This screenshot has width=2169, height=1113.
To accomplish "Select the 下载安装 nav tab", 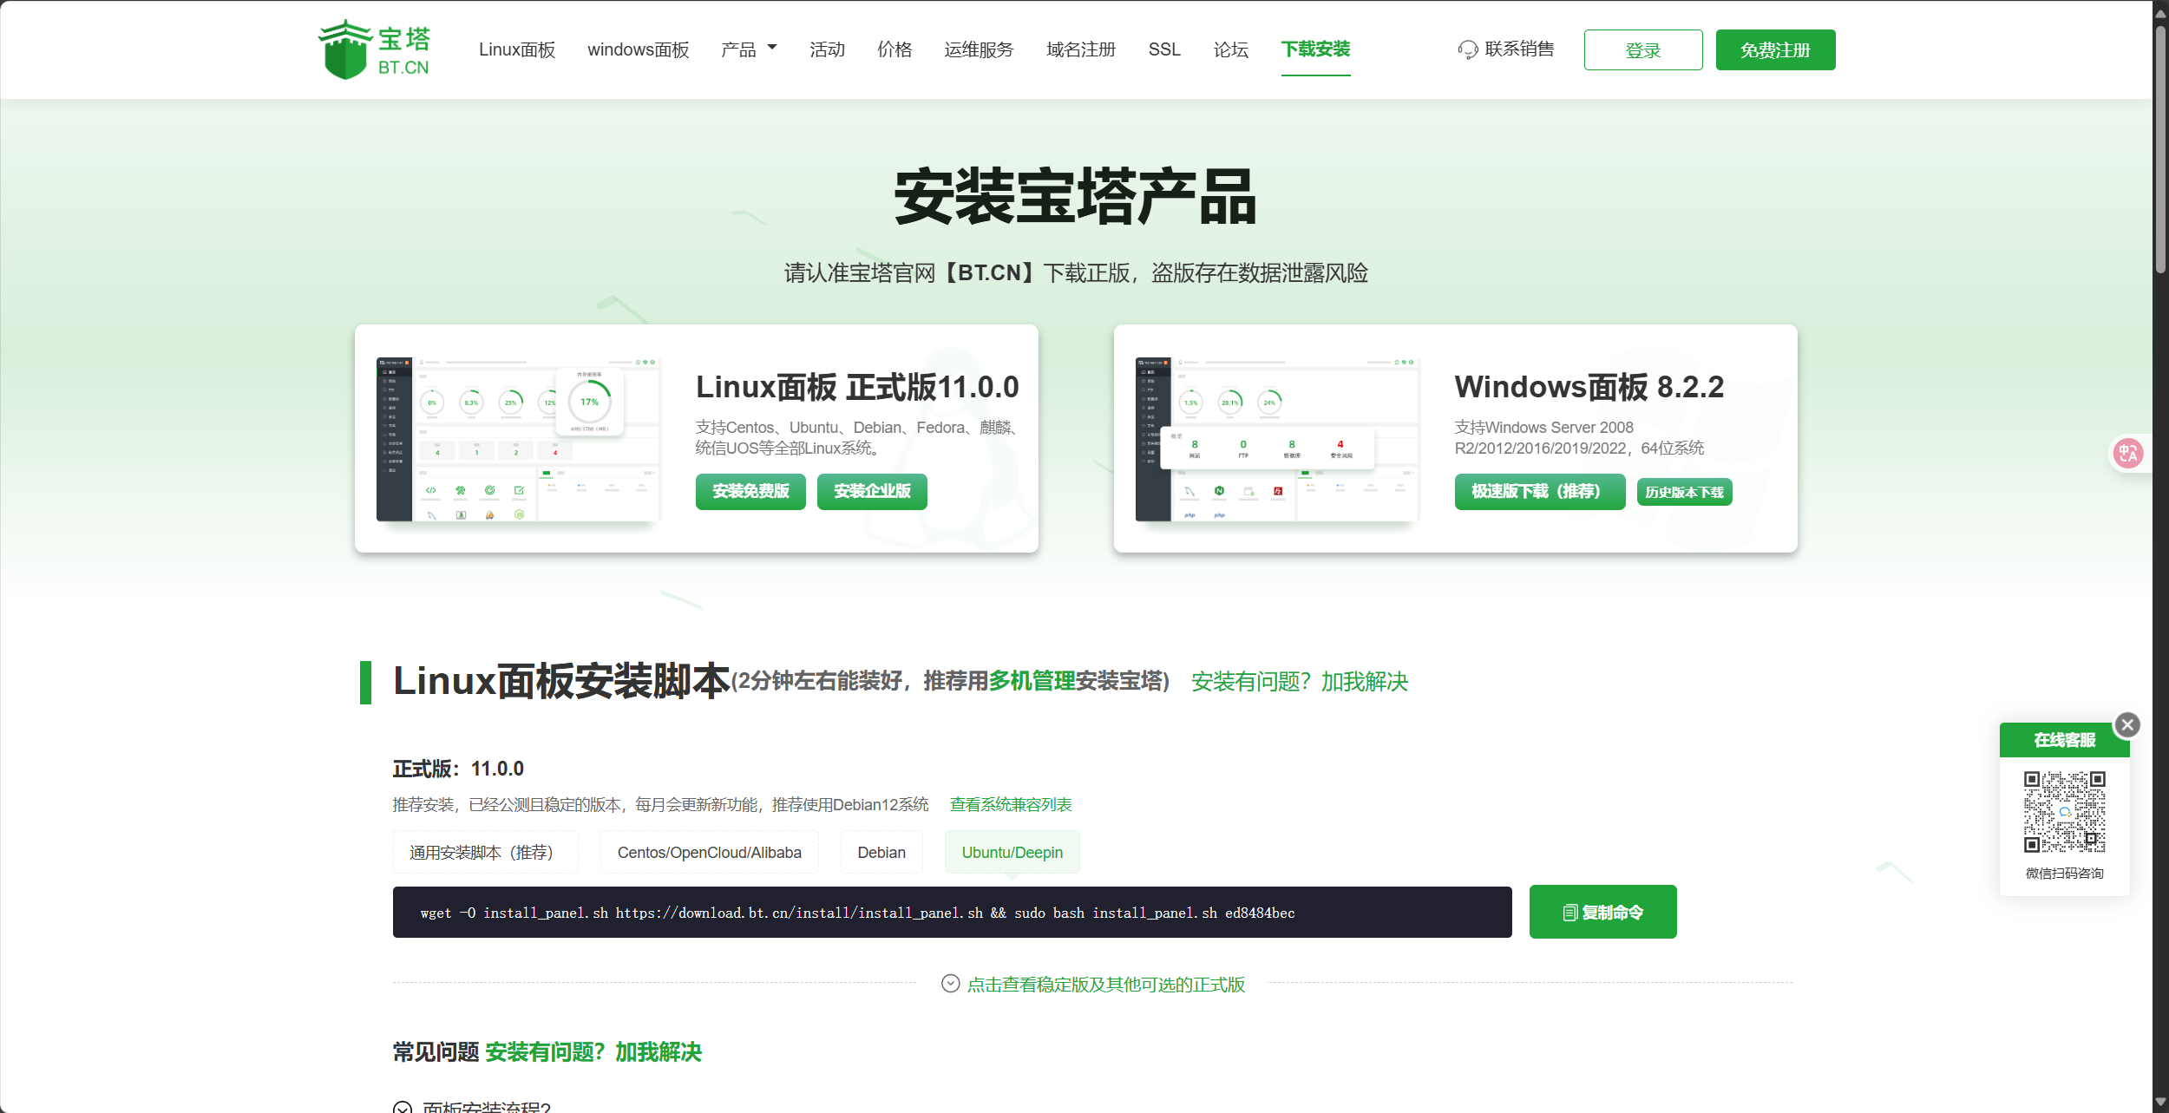I will [1316, 49].
